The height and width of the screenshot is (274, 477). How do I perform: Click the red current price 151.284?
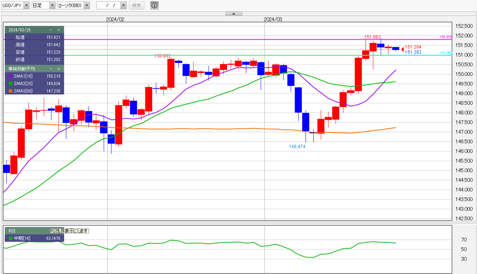click(x=413, y=47)
